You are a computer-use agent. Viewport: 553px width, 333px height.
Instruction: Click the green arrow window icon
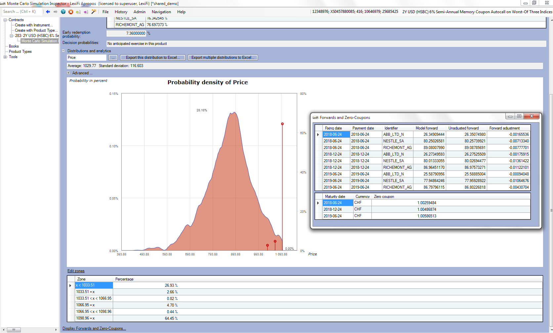click(78, 12)
